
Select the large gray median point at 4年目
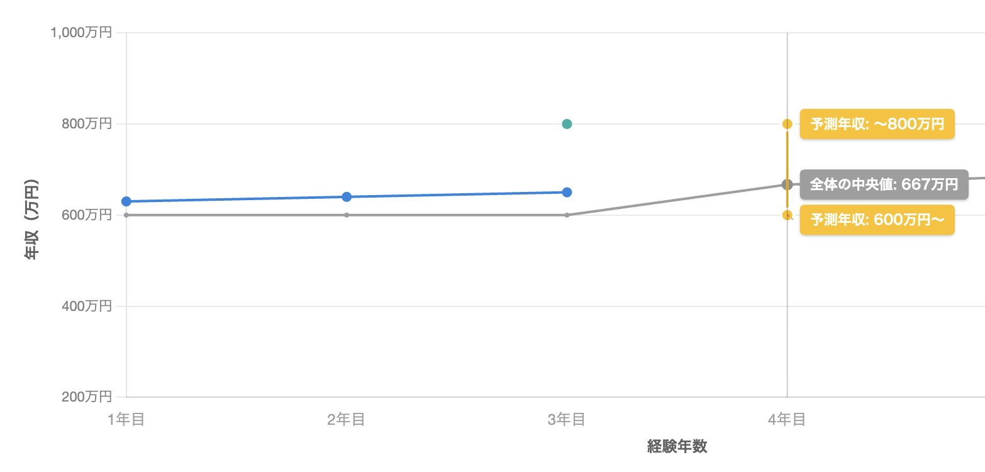(x=787, y=184)
